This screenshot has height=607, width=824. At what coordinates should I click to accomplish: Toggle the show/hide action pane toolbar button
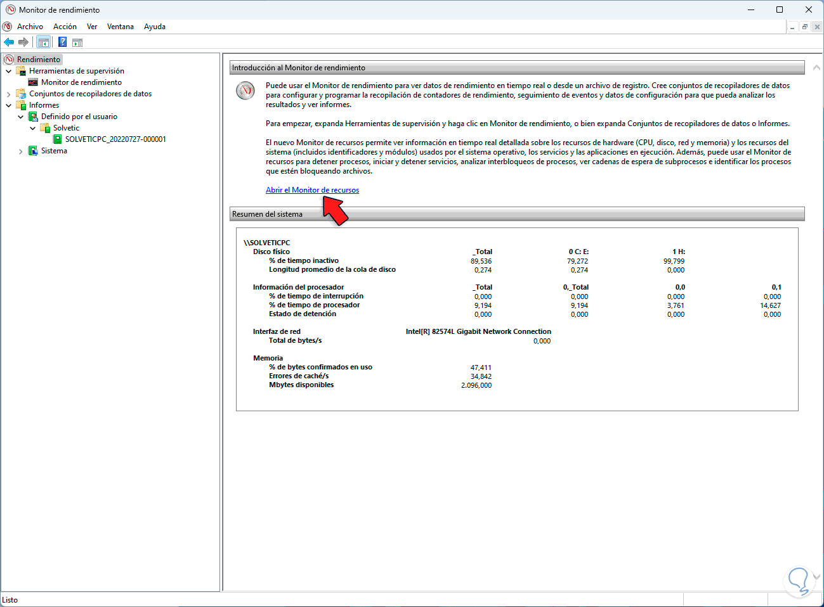pos(77,42)
